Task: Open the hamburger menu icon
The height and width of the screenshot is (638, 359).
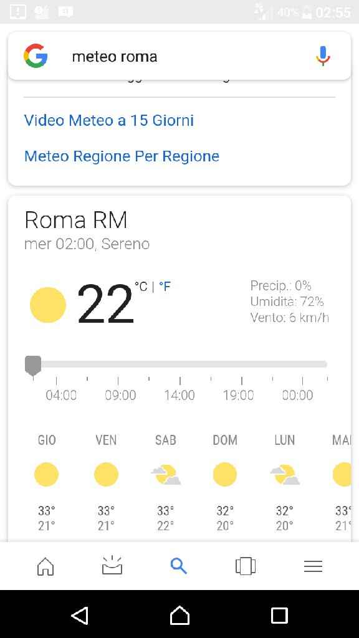Action: 313,566
